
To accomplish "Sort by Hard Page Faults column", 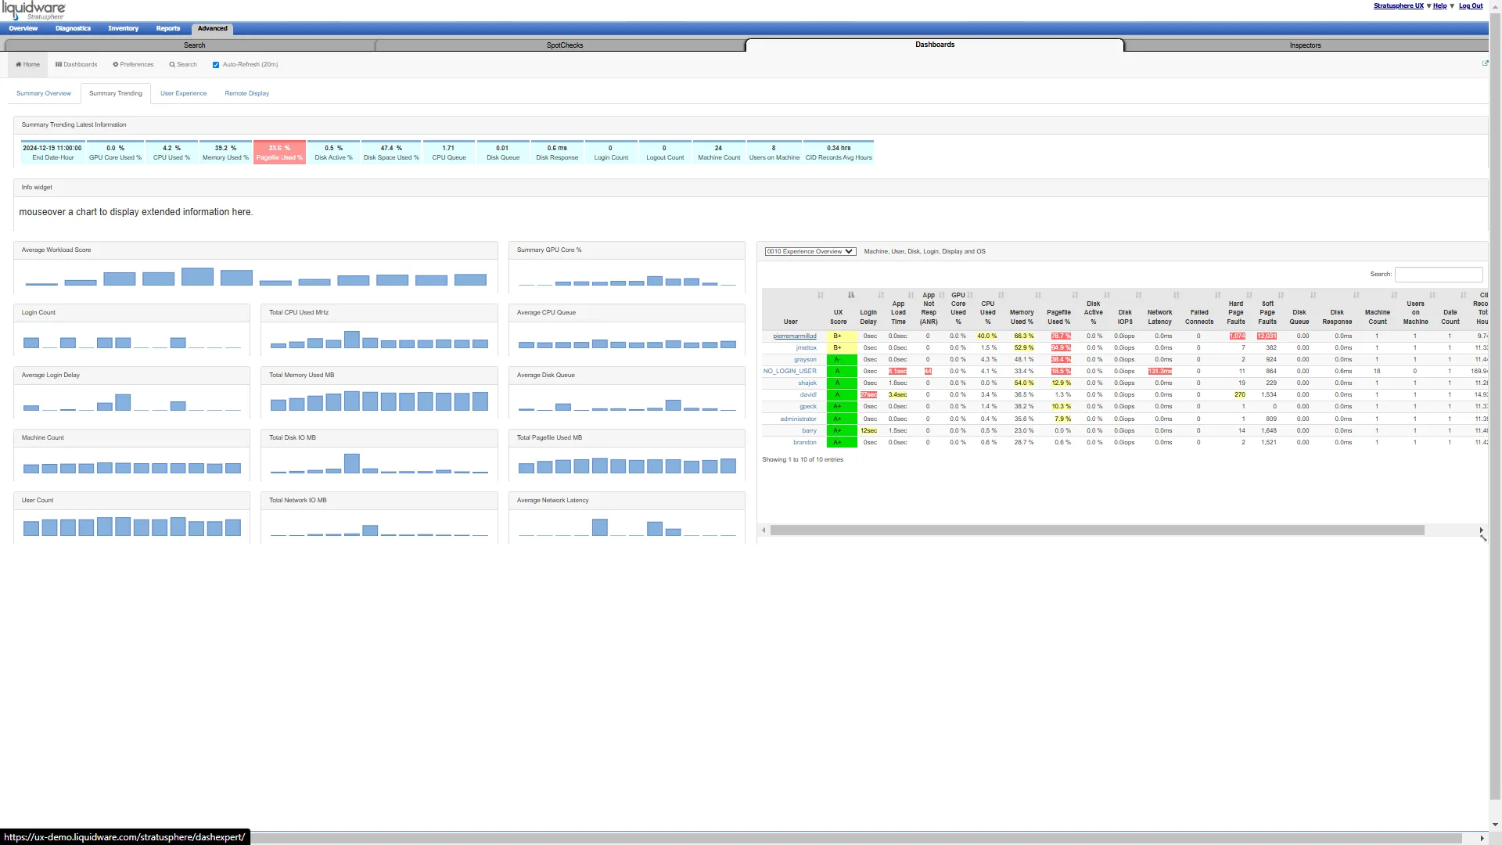I will (x=1249, y=295).
